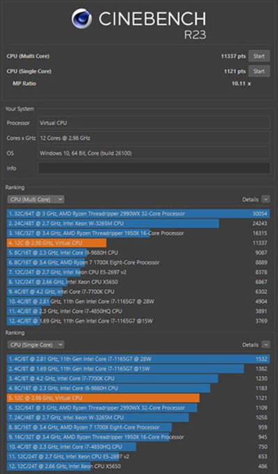Select i7-1165G7 @ 28W row scoring 4904
278x474 pixels.
pos(138,302)
